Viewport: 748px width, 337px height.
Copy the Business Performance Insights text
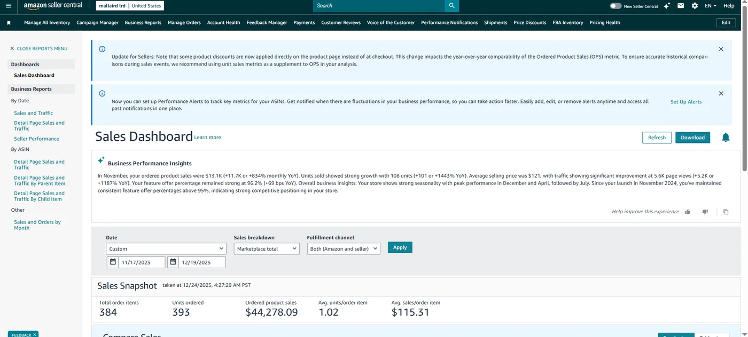[726, 212]
